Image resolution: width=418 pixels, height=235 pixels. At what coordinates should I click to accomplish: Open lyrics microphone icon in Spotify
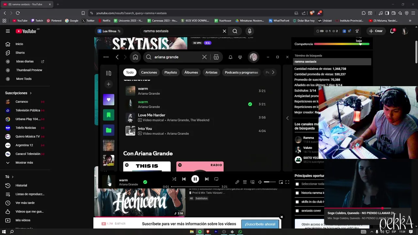pyautogui.click(x=237, y=182)
